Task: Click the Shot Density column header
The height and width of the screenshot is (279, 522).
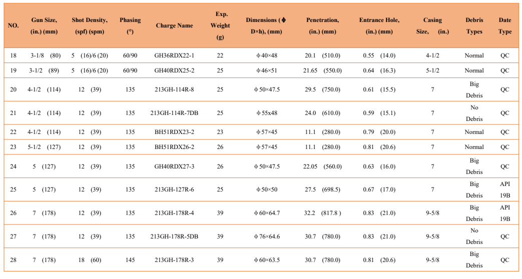Action: coord(90,25)
